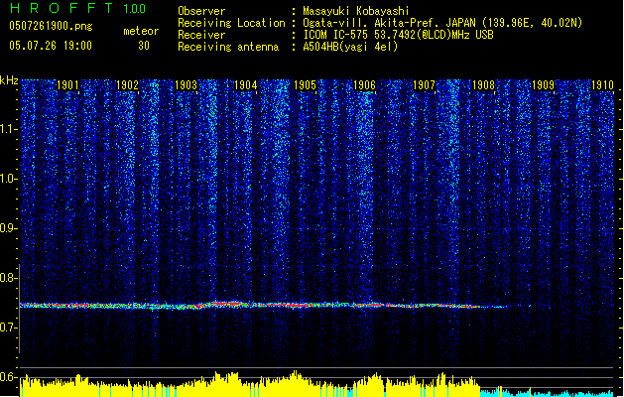
Task: Click the meteor label
Action: click(141, 31)
